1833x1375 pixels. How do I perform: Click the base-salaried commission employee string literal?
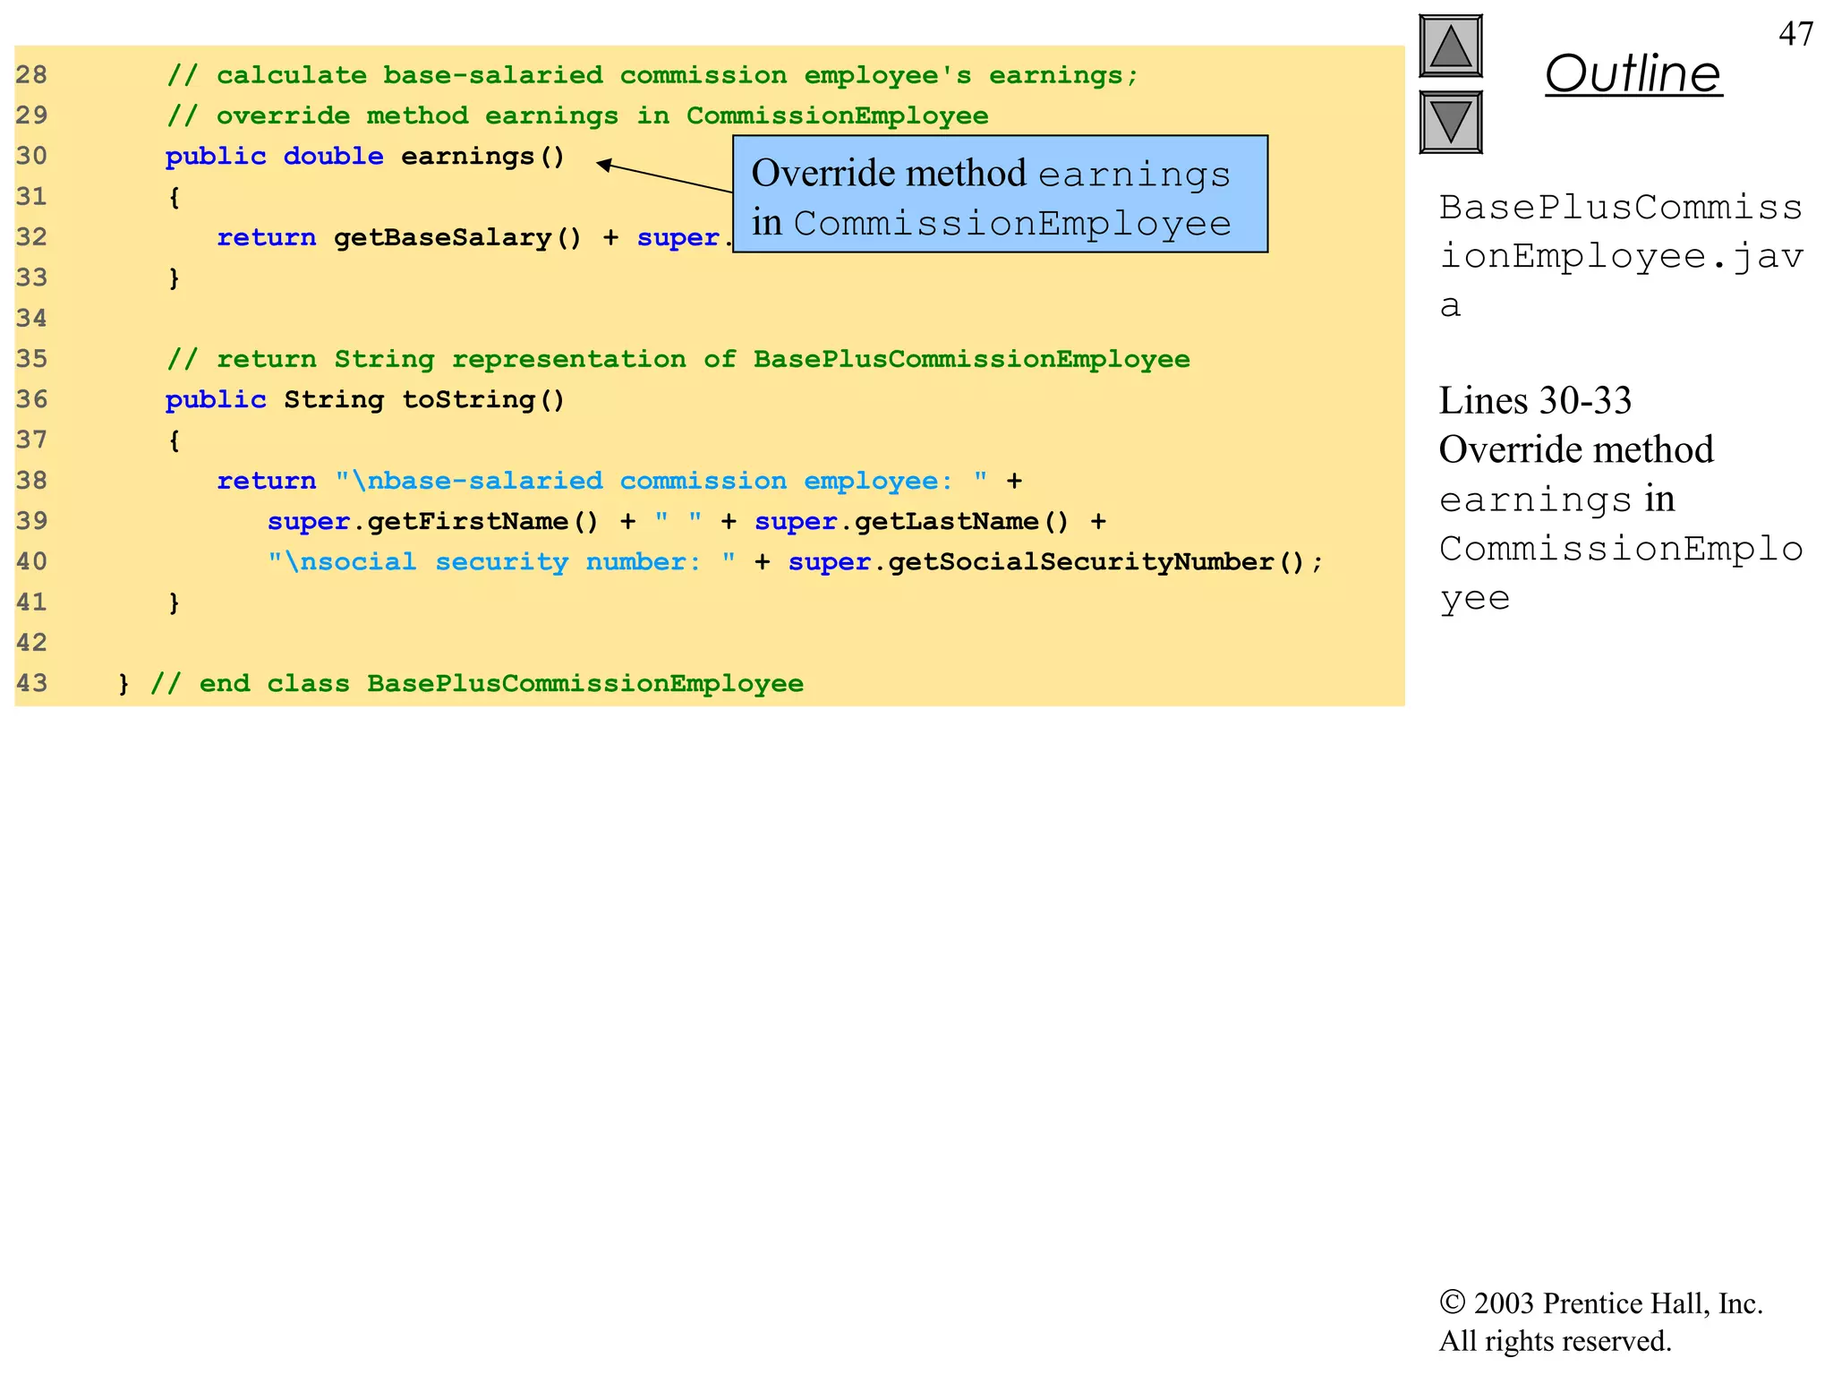[x=661, y=482]
